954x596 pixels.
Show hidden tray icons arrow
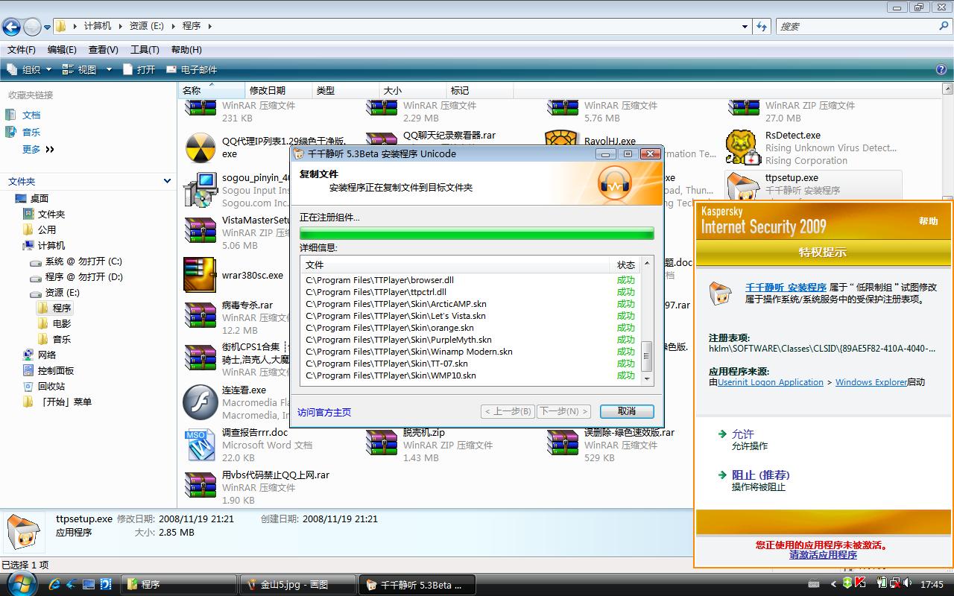(x=833, y=585)
